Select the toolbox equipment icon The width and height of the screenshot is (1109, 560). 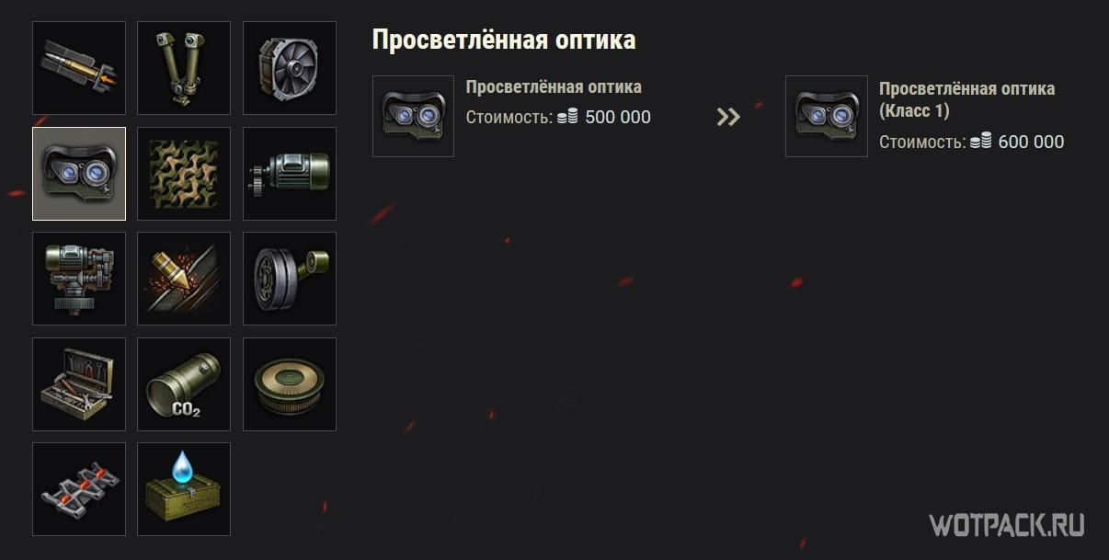tap(79, 384)
